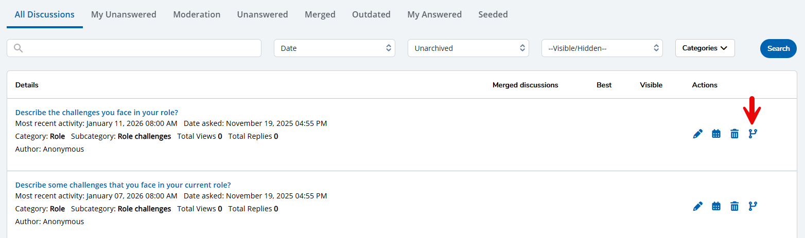Click trash delete icon for first discussion
Image resolution: width=805 pixels, height=238 pixels.
[734, 134]
